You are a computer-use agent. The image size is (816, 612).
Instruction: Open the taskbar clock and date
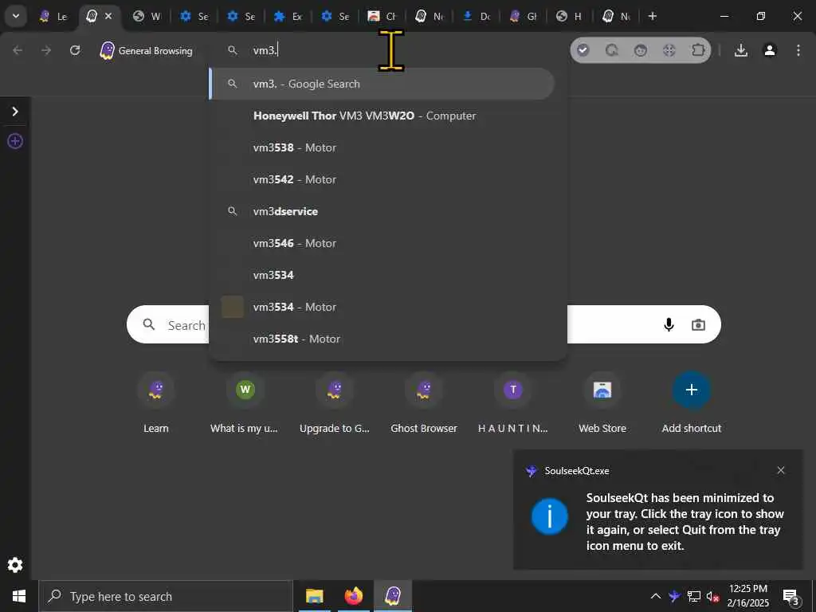[x=747, y=596]
